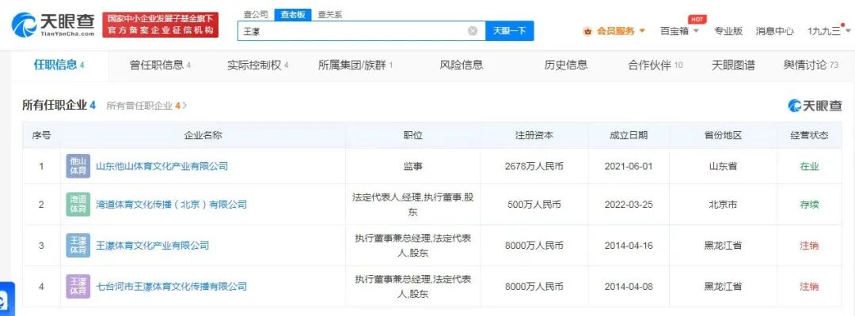
Task: Switch to the 查关系 search tab
Action: pyautogui.click(x=329, y=15)
